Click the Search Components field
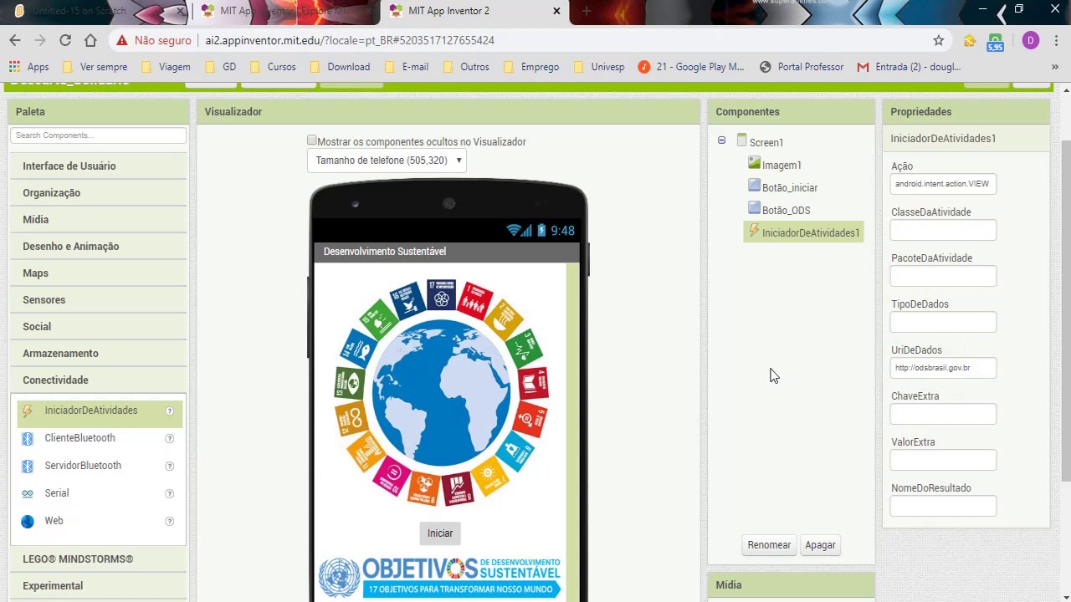The width and height of the screenshot is (1071, 602). pos(98,135)
